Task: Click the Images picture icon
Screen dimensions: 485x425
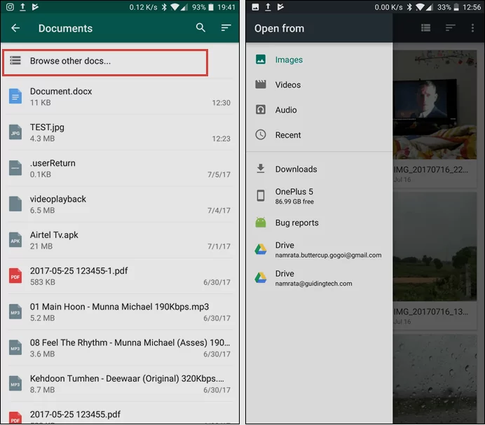Action: (261, 59)
